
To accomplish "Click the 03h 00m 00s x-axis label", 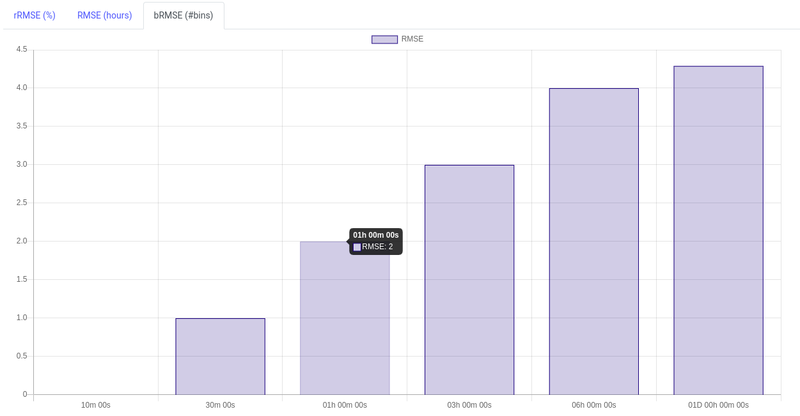I will (x=469, y=405).
